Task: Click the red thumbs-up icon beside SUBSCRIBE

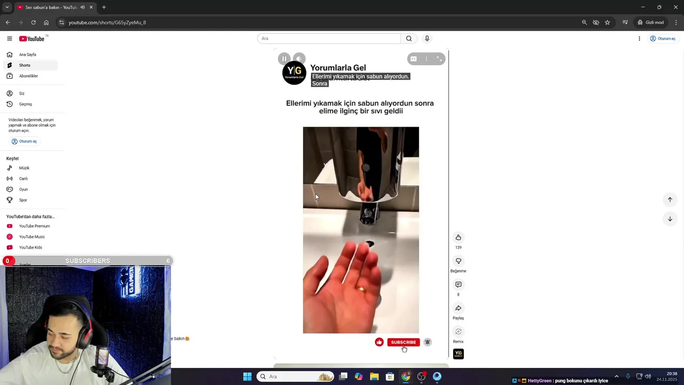Action: (379, 342)
